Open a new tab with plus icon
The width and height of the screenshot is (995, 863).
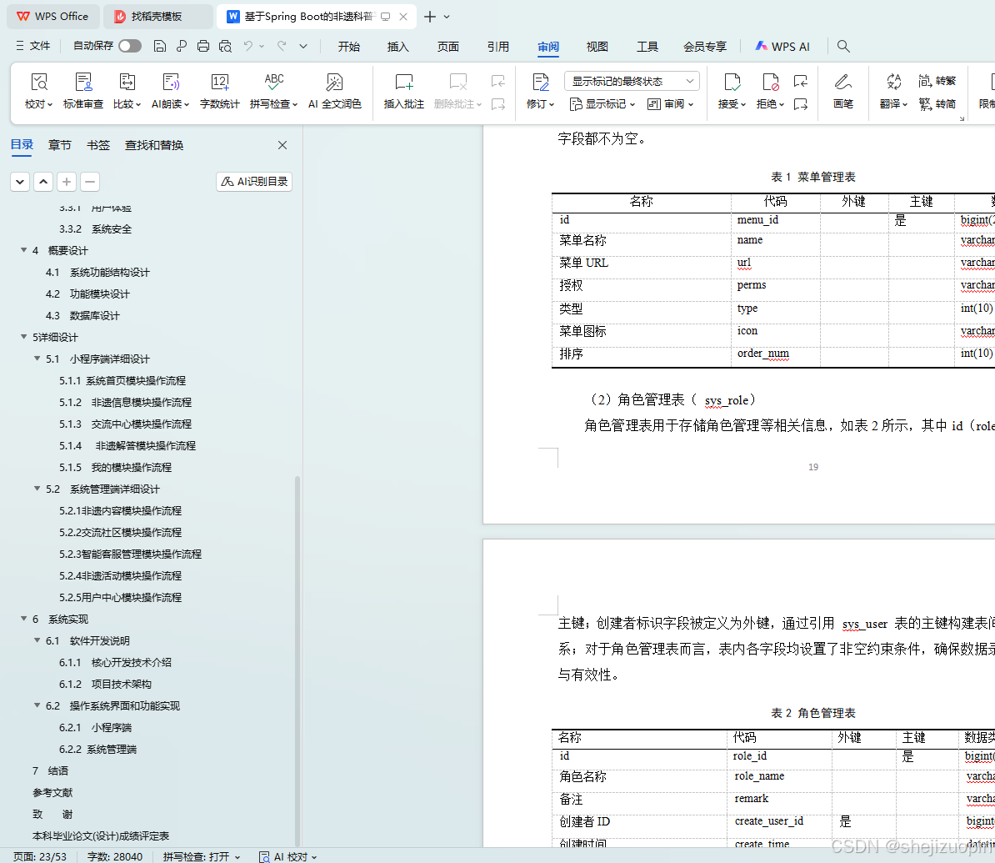(430, 17)
